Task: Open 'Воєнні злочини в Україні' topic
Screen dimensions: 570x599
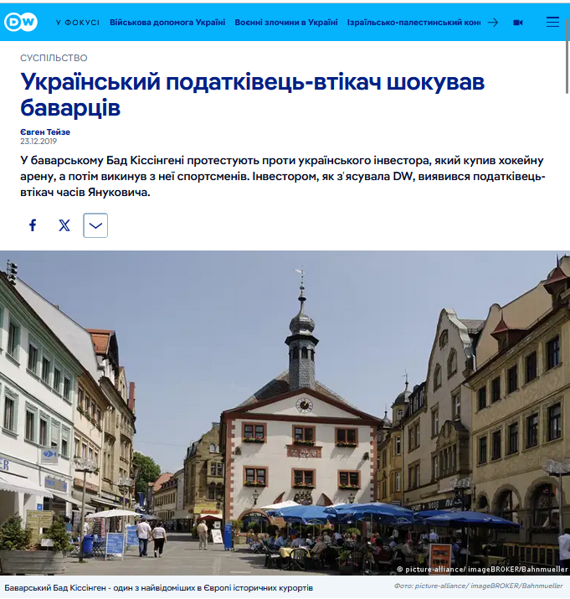Action: pyautogui.click(x=285, y=23)
